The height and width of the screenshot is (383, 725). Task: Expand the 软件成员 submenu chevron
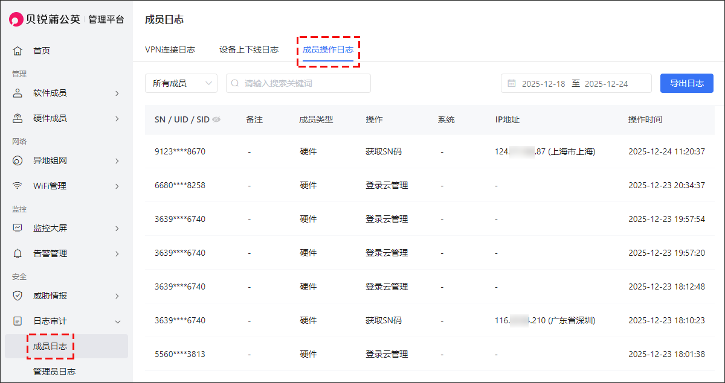coord(117,93)
